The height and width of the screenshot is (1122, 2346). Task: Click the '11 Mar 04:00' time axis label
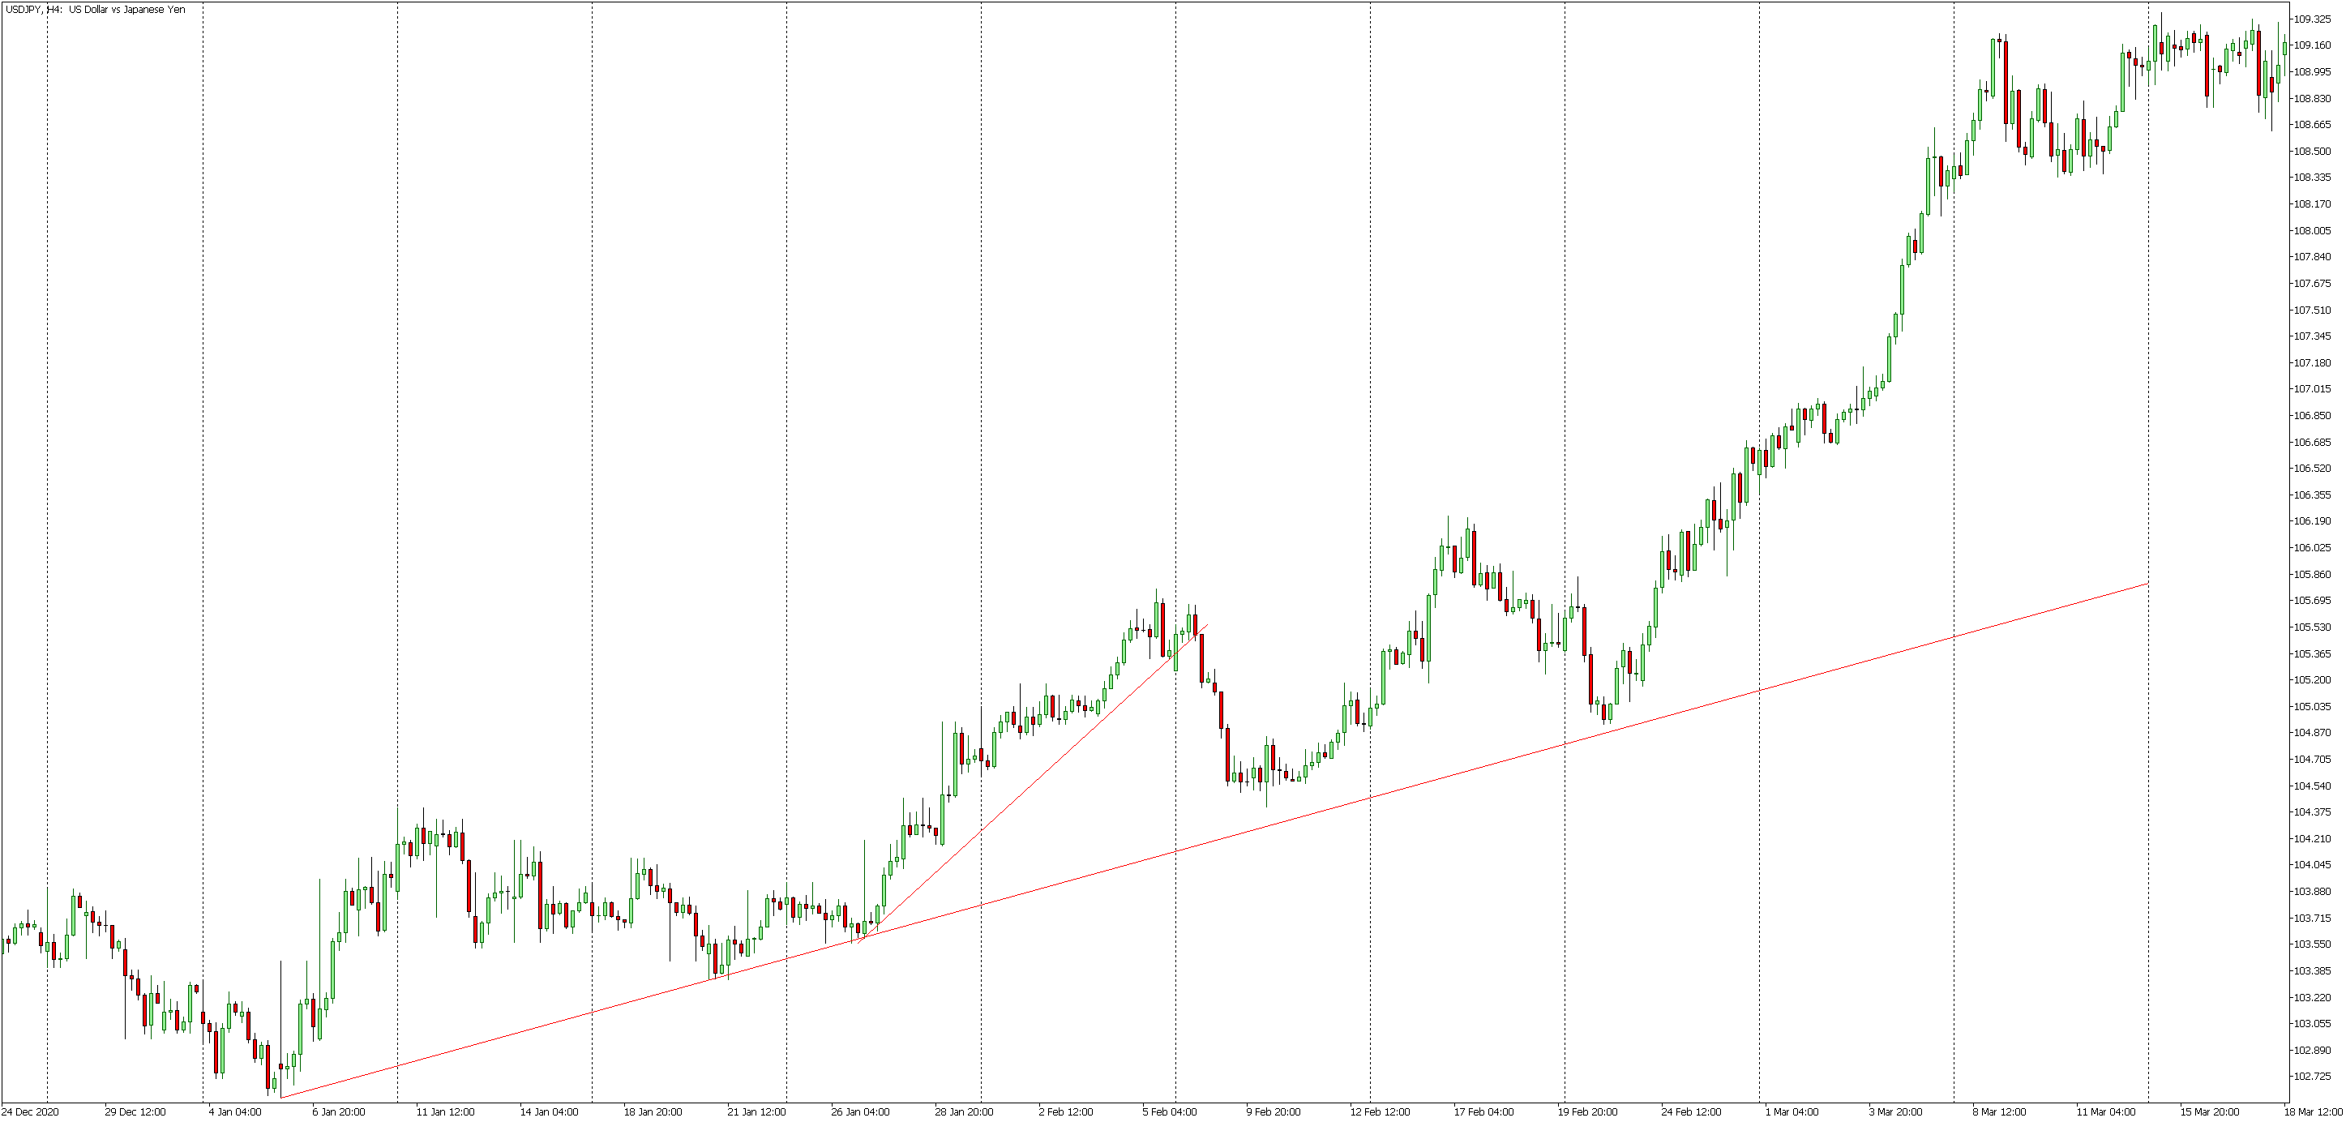pos(2107,1112)
